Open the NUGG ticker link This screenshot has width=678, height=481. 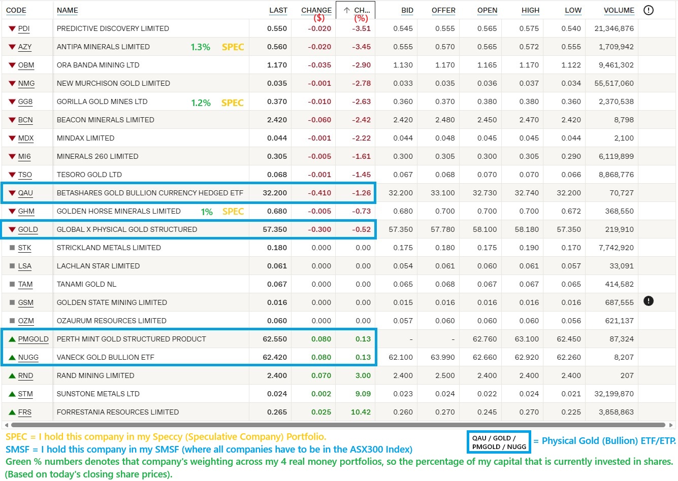tap(28, 357)
